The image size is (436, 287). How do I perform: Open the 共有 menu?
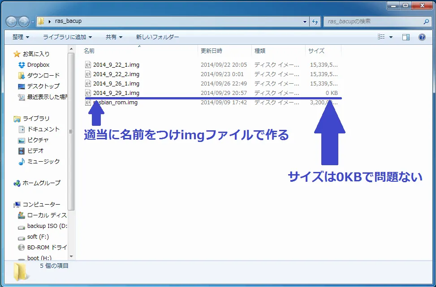tap(114, 37)
